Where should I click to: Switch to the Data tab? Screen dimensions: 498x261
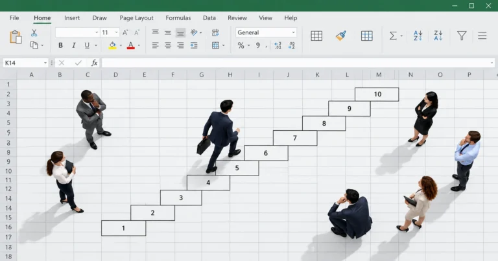209,18
